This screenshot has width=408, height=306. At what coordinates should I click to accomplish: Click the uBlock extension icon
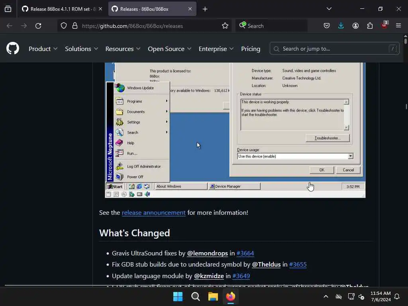[384, 25]
